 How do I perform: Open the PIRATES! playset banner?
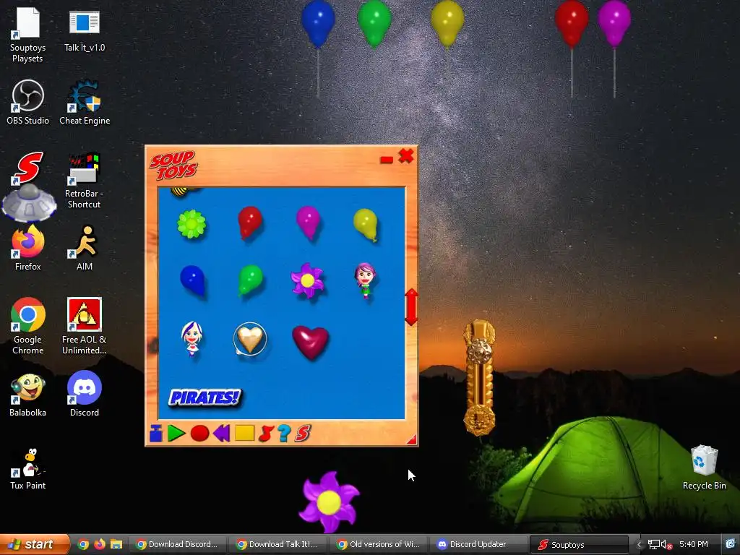click(x=205, y=397)
